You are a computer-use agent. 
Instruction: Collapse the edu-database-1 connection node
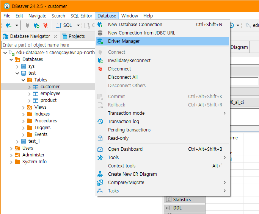point(5,53)
